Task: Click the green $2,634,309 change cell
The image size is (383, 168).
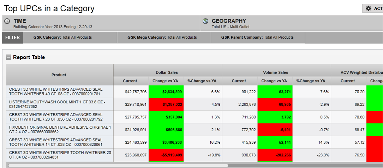Action: tap(166, 92)
